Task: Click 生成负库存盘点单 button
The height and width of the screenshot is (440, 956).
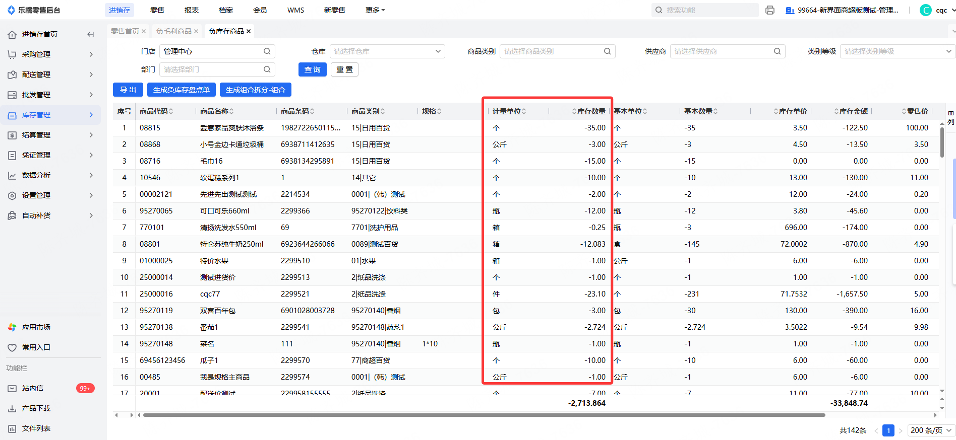Action: point(182,90)
